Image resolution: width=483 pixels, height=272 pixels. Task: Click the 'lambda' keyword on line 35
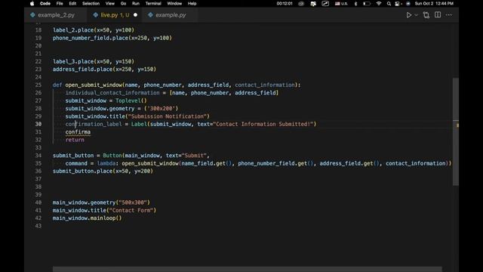[106, 163]
